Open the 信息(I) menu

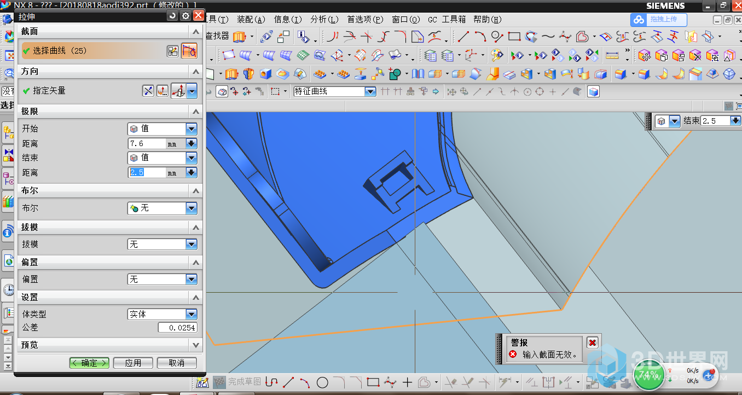288,19
